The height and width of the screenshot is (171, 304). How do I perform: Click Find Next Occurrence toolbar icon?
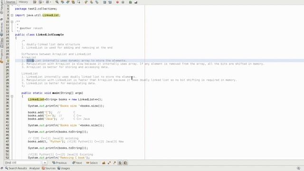pyautogui.click(x=68, y=2)
